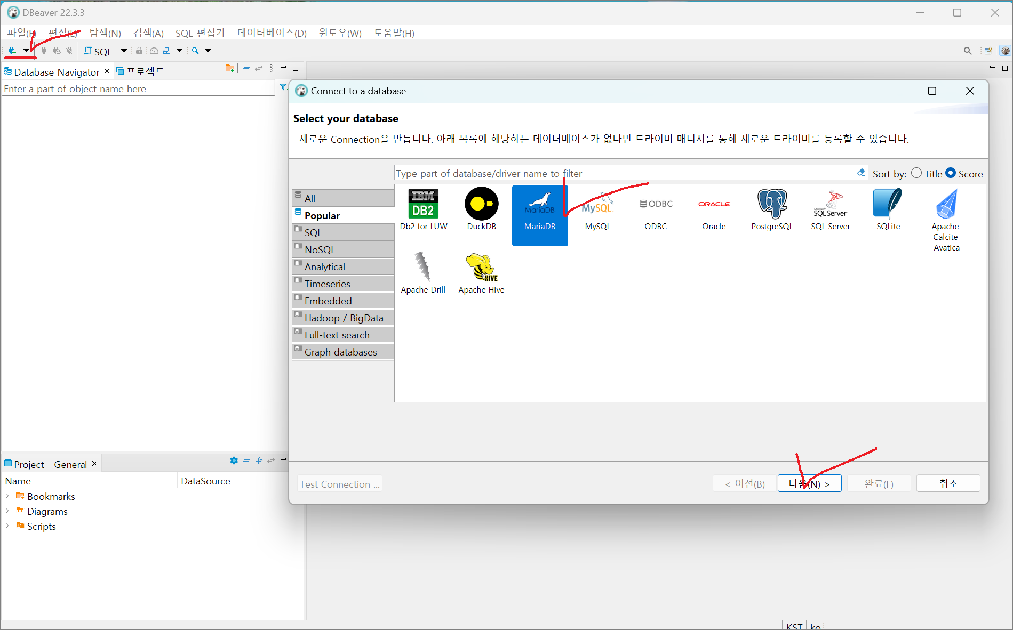Open the 도움말(H) menu
The image size is (1013, 630).
point(394,33)
